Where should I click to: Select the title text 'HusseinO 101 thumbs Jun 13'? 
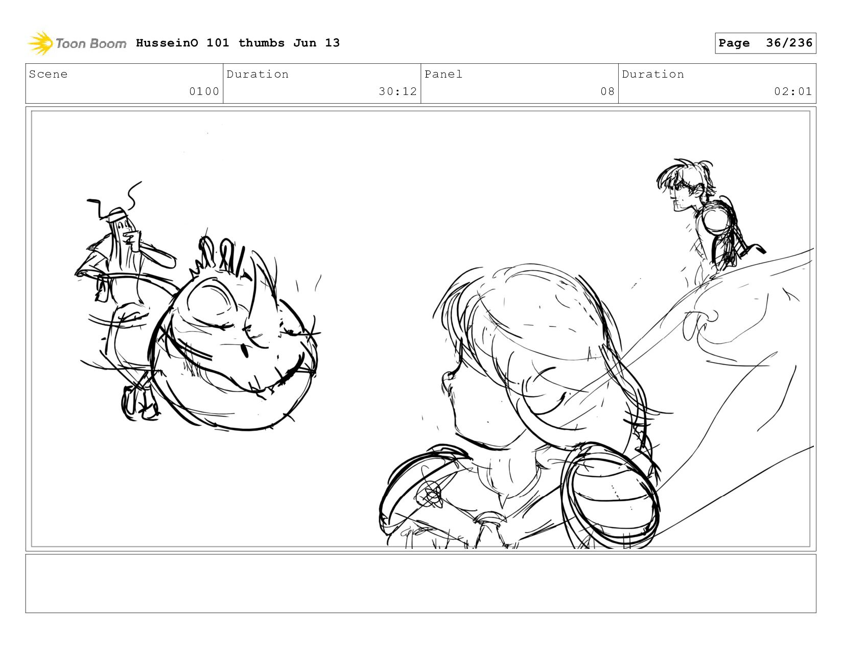click(238, 43)
